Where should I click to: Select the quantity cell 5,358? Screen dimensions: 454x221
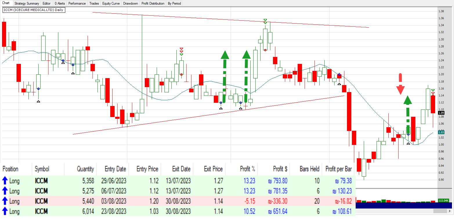tap(88, 181)
